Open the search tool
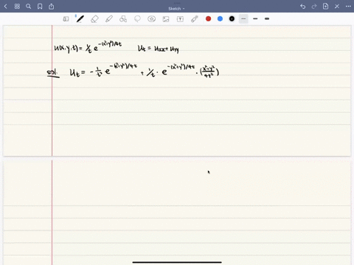Screen dimensions: 354x265 click(29, 7)
